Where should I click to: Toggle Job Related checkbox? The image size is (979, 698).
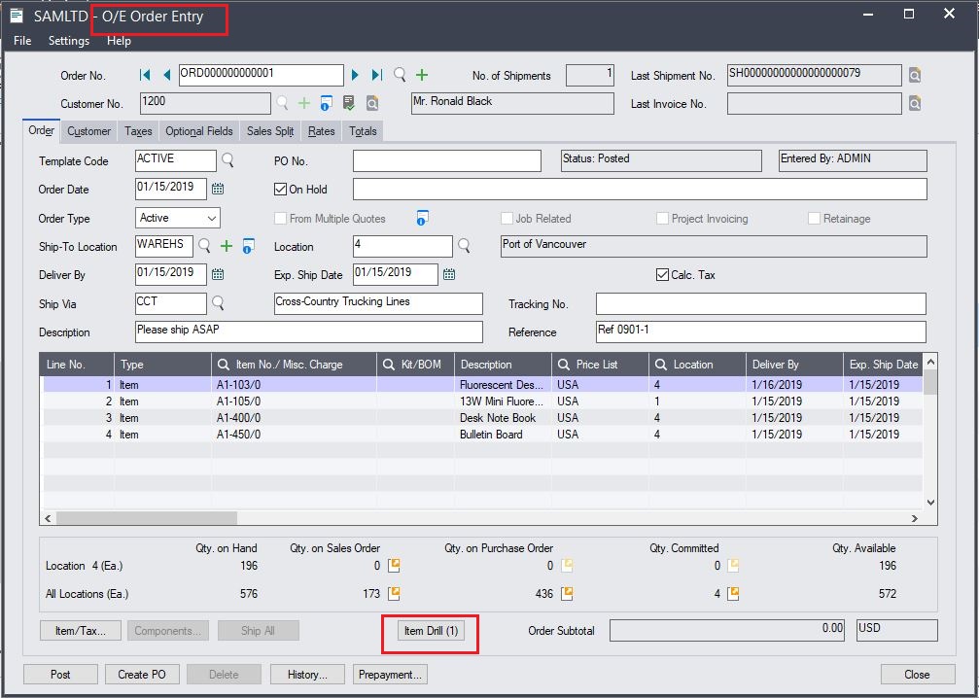click(507, 219)
